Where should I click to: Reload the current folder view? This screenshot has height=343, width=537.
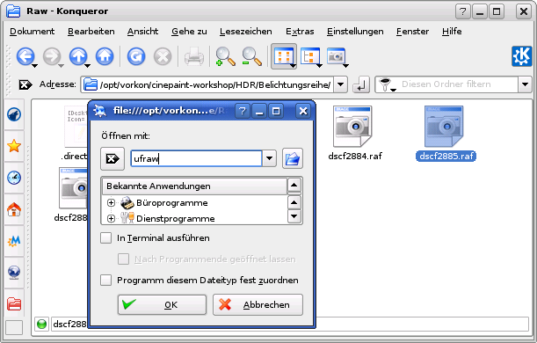click(x=136, y=56)
